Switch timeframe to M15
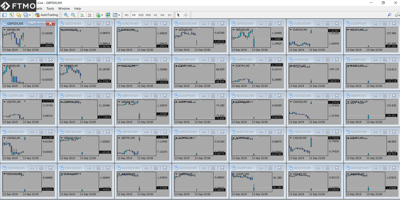The height and width of the screenshot is (200, 400). click(x=141, y=15)
